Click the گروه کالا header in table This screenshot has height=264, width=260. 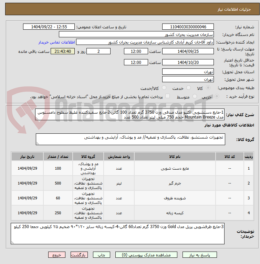[88, 157]
